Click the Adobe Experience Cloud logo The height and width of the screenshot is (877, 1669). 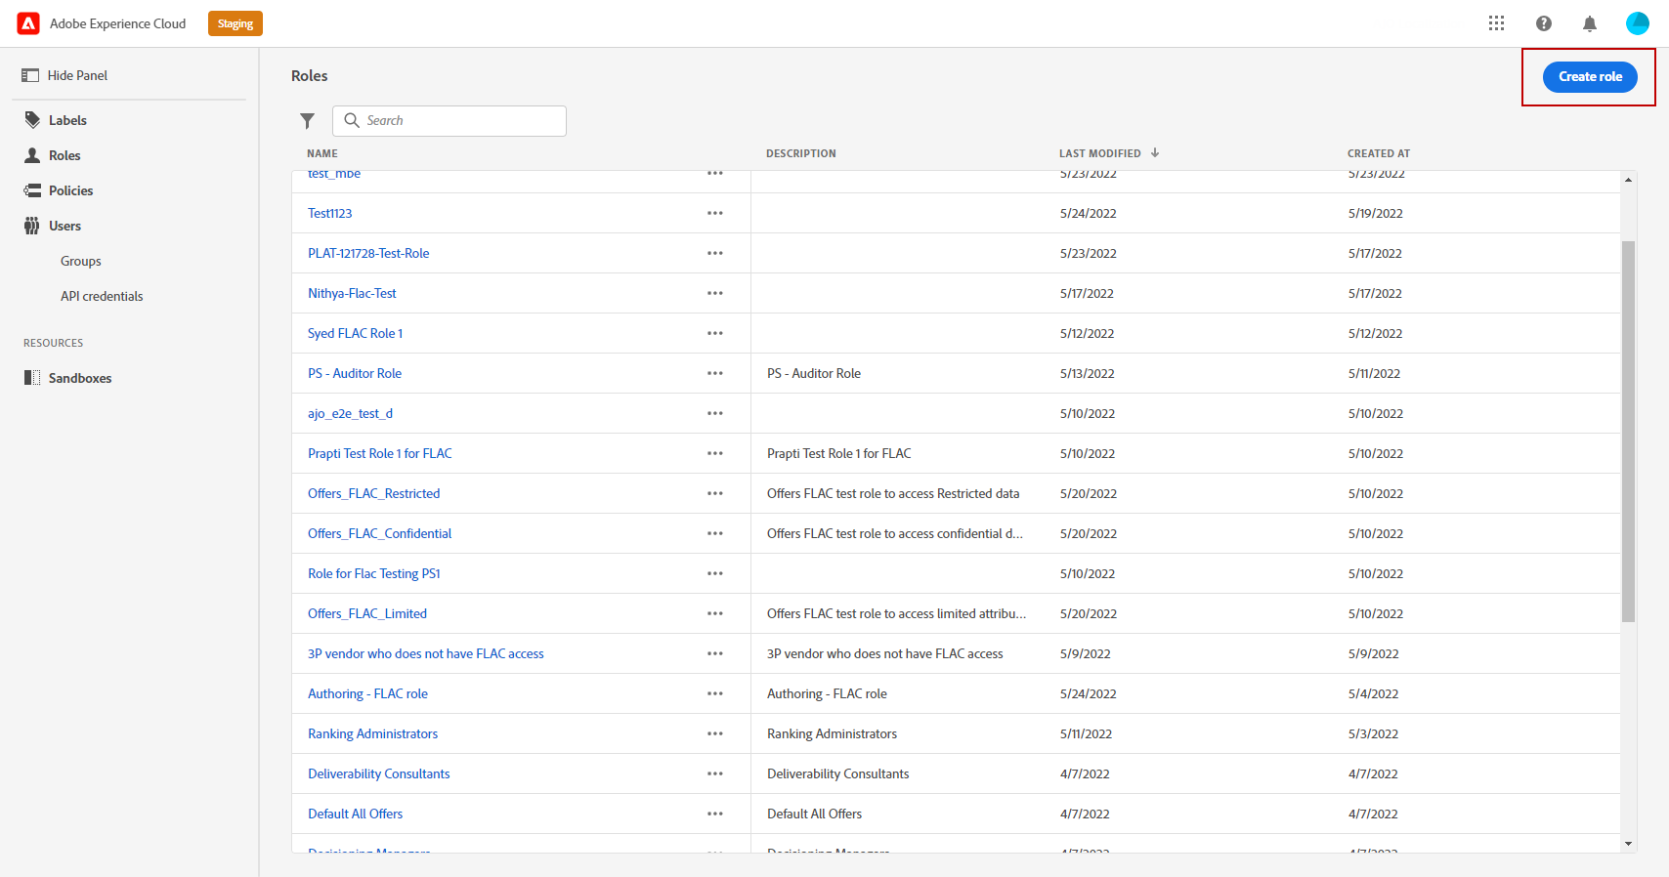click(x=29, y=23)
